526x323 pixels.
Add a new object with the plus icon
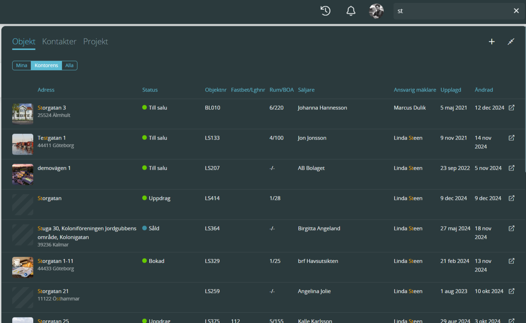492,42
